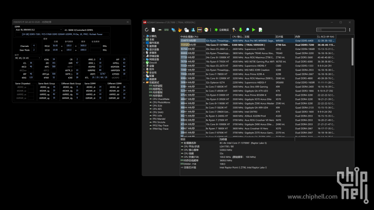The height and width of the screenshot is (210, 374).
Task: Open the MC #0, CH #0 dropdown
Action: (x=27, y=58)
